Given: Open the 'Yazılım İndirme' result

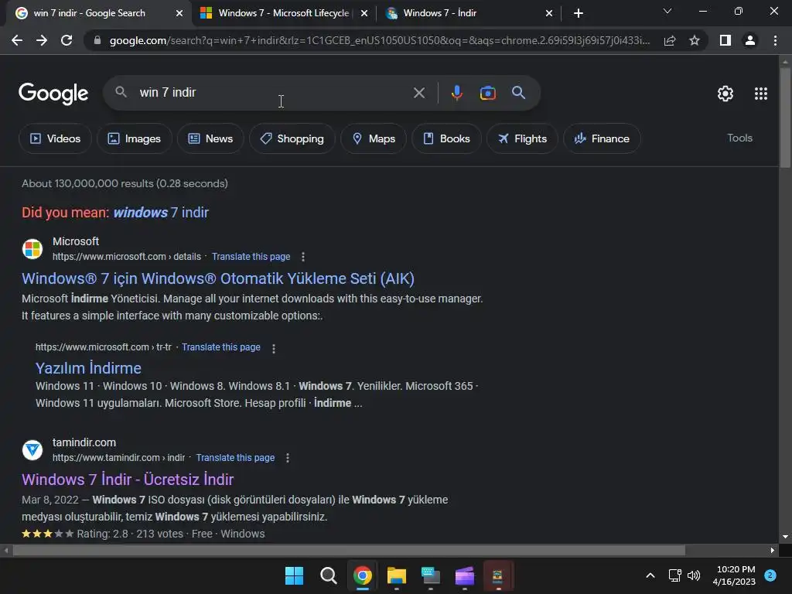Looking at the screenshot, I should click(88, 367).
